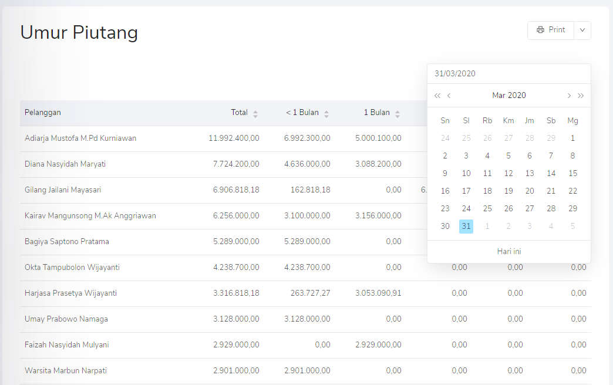
Task: Click the Print button
Action: pos(550,30)
